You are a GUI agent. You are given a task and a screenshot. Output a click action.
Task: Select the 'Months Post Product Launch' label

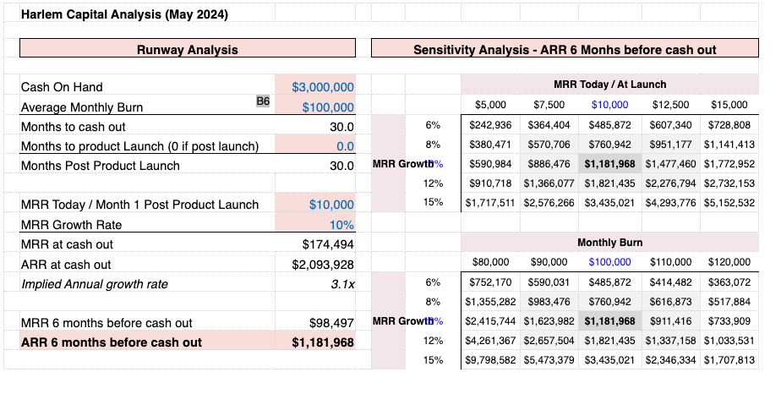click(100, 166)
